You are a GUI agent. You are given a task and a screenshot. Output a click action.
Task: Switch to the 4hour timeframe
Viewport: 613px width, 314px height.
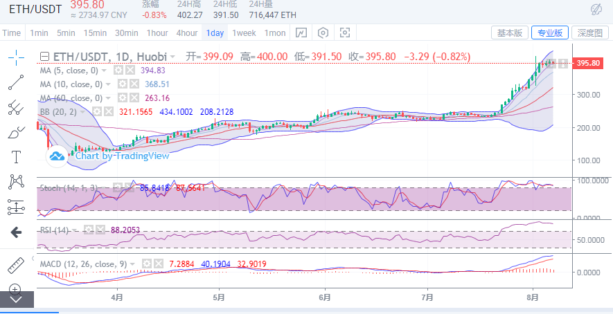coord(187,33)
